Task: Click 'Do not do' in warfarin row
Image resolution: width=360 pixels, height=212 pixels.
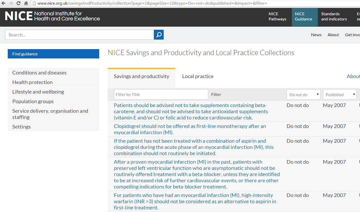Action: (x=297, y=195)
